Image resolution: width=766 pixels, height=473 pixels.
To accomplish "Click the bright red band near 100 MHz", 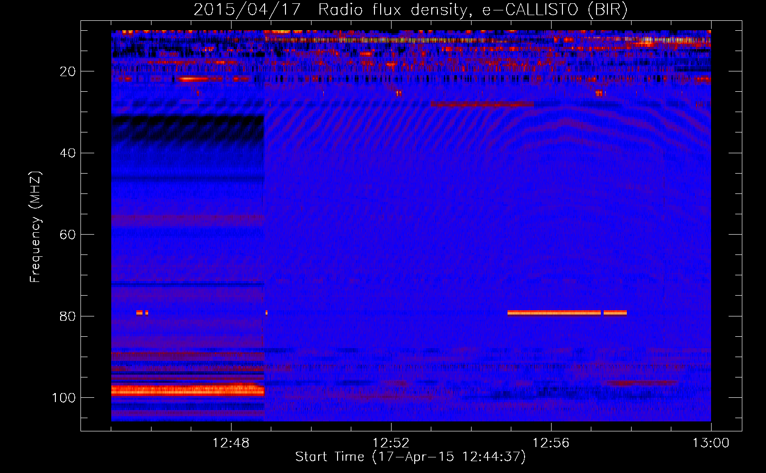I will pos(187,390).
